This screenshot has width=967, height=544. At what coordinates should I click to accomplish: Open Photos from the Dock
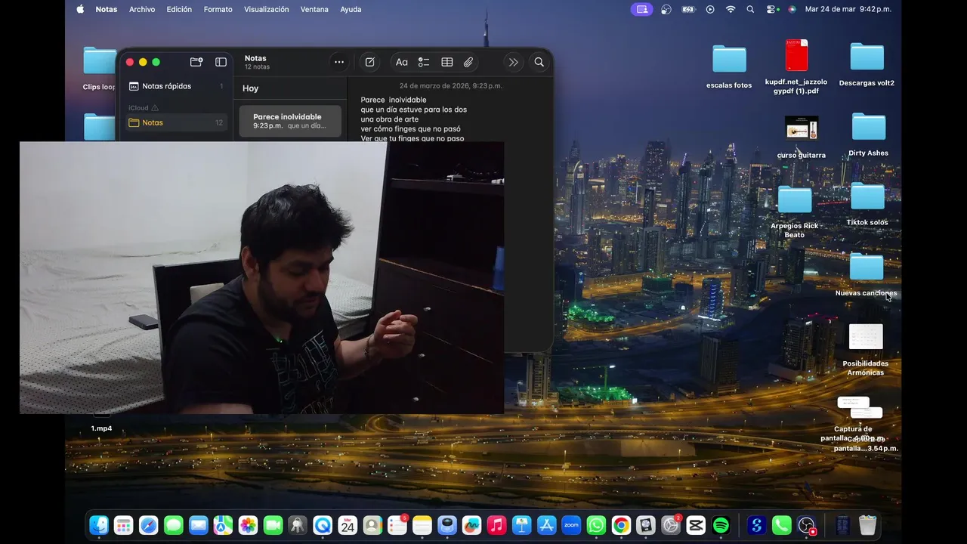click(248, 525)
